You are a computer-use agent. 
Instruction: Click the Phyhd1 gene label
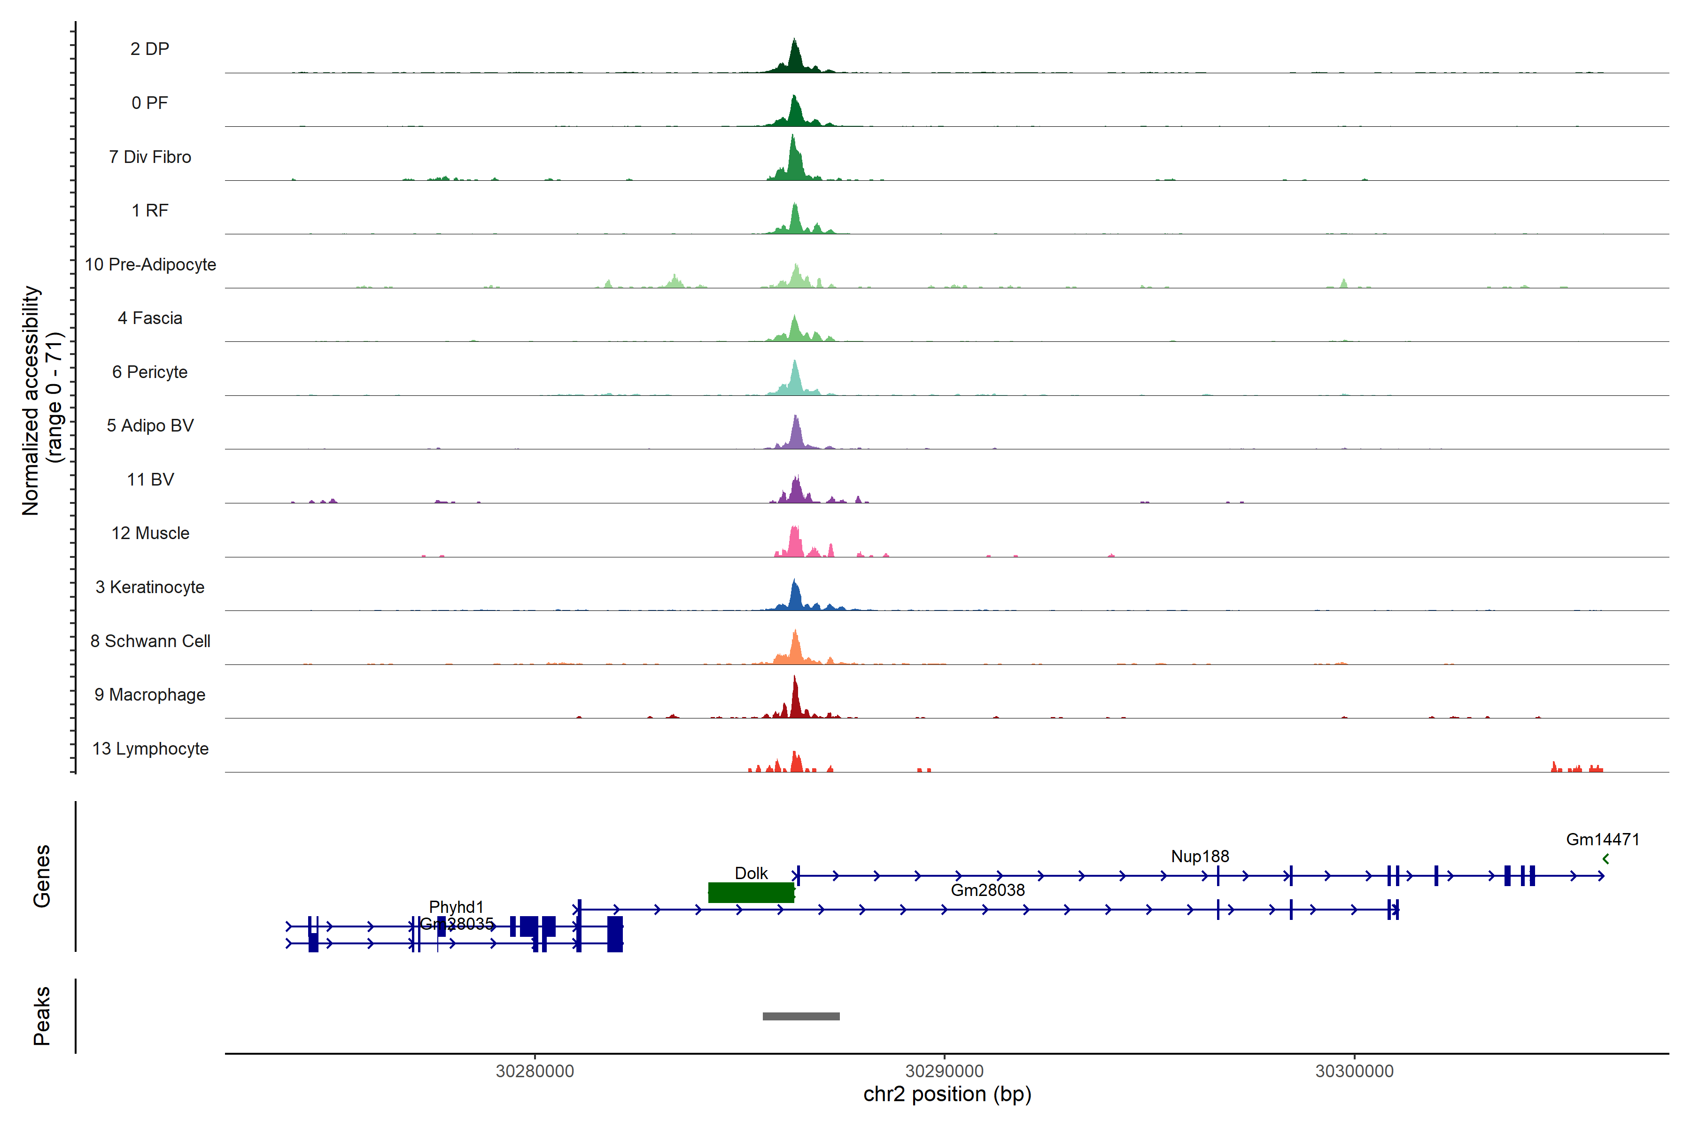click(x=457, y=906)
